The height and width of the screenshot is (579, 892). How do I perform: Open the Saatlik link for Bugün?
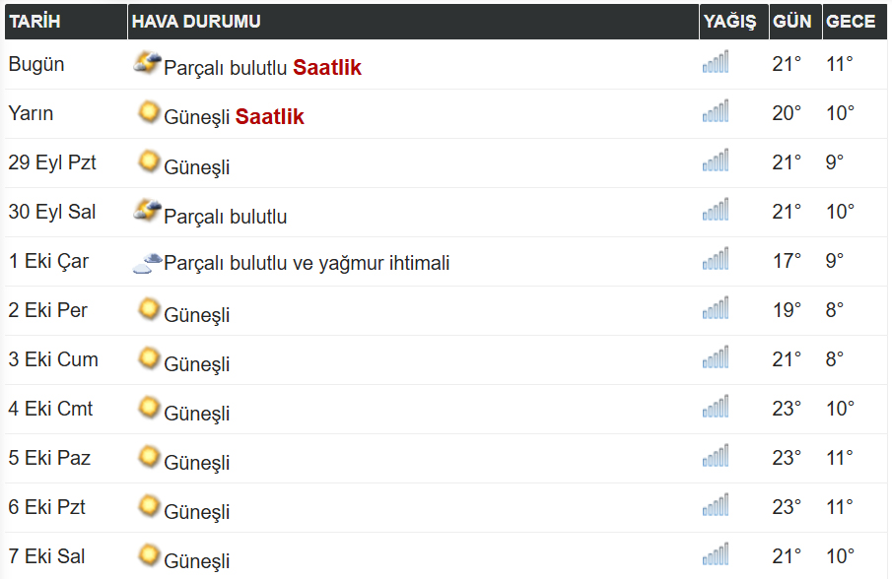point(327,68)
